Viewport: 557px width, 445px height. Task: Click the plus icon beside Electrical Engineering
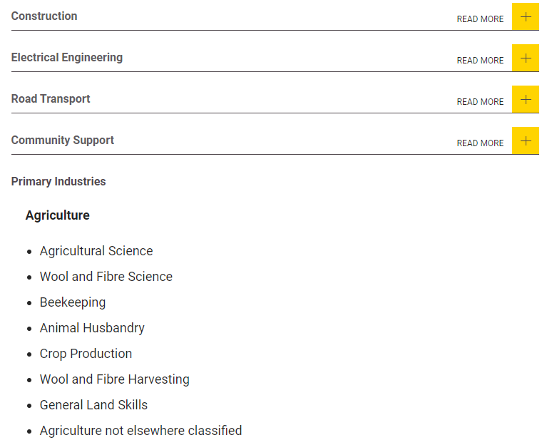pyautogui.click(x=525, y=58)
